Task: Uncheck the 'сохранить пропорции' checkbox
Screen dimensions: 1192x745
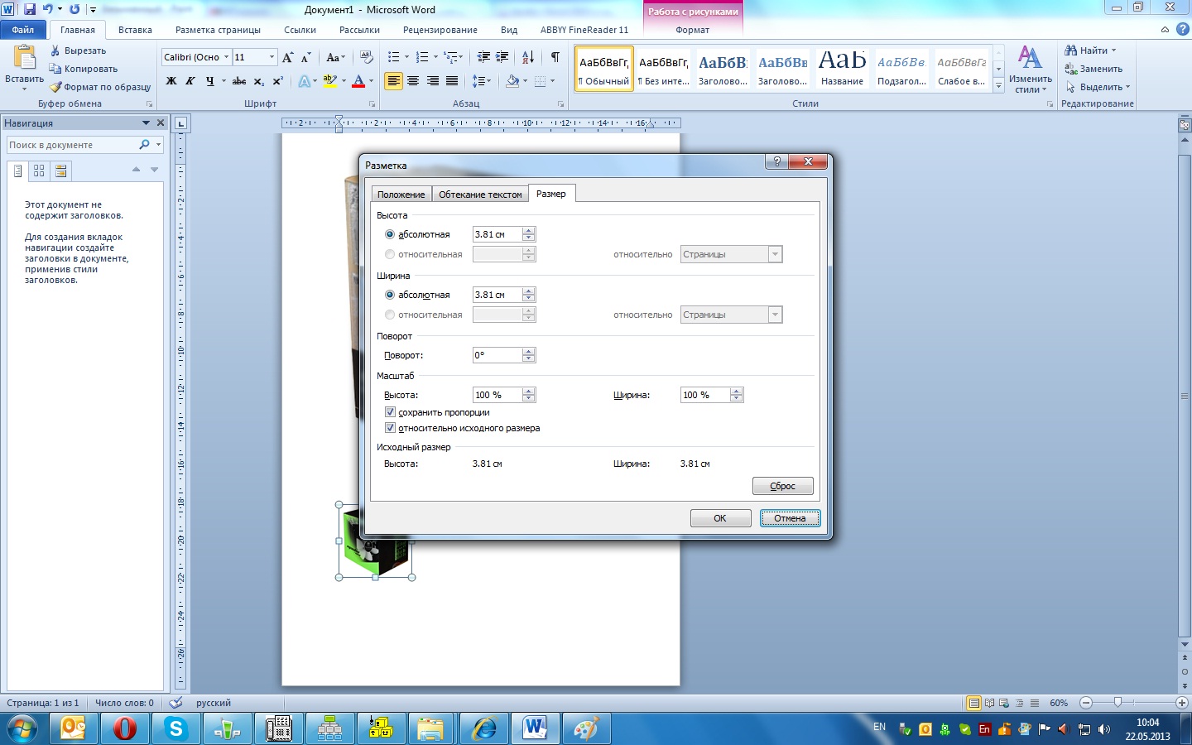Action: pyautogui.click(x=390, y=412)
